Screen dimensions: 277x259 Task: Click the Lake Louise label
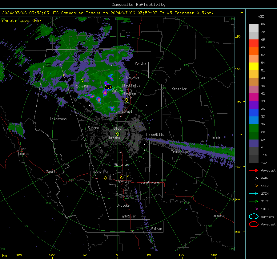(24, 151)
